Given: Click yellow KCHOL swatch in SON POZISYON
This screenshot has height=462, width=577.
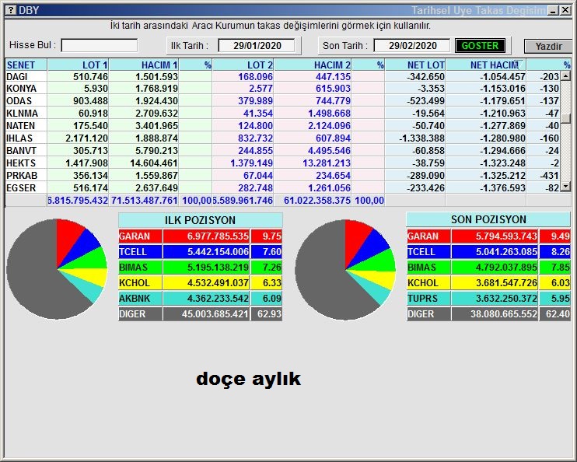Looking at the screenshot, I should click(x=428, y=283).
